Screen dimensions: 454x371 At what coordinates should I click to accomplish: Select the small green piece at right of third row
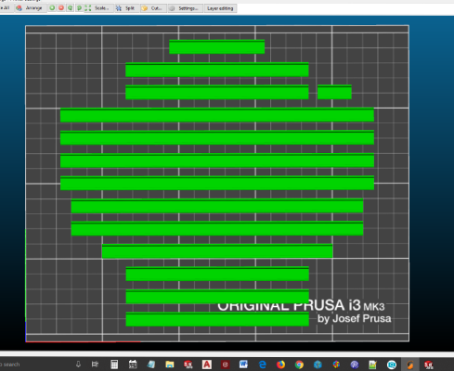coord(334,92)
